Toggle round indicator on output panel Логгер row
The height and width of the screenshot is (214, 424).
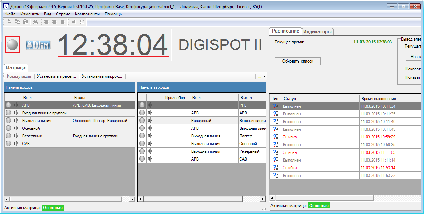[142, 136]
